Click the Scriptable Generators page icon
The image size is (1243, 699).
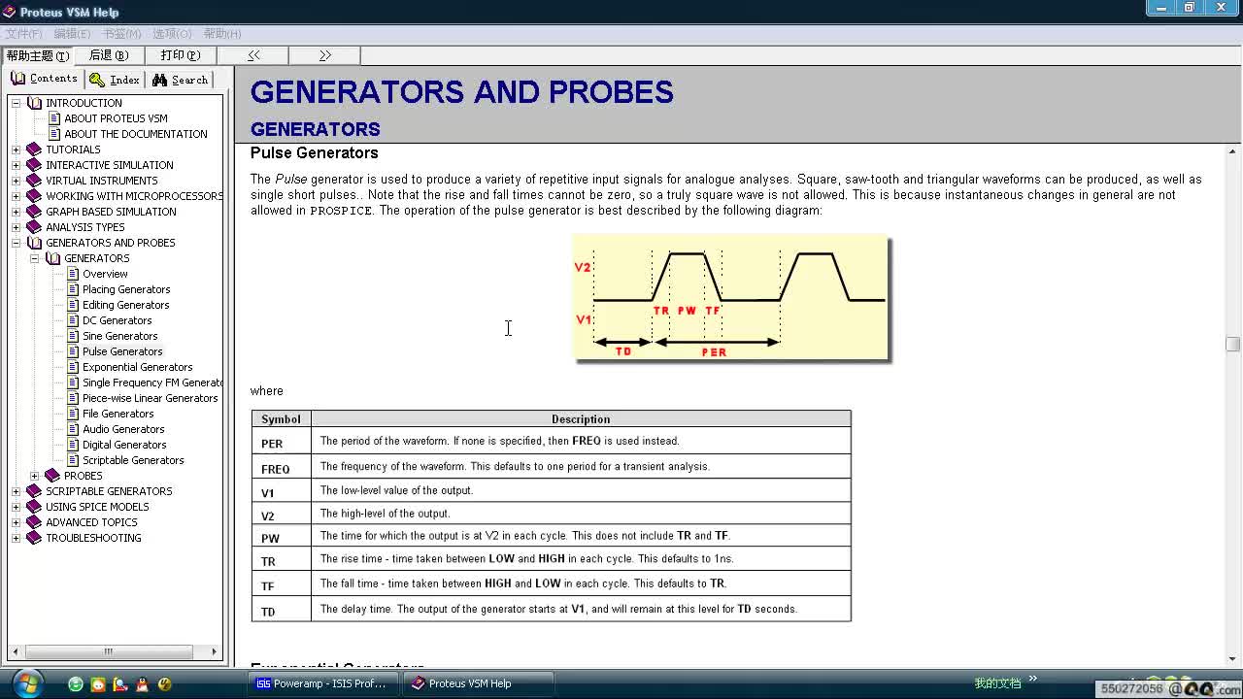coord(73,460)
